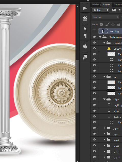Screen dimensions: 122x162
Task: Hide the و کنده text layer
Action: (x=94, y=116)
